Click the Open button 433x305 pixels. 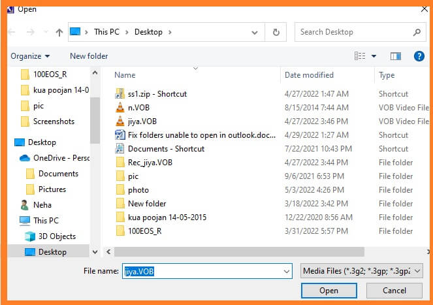tap(329, 291)
